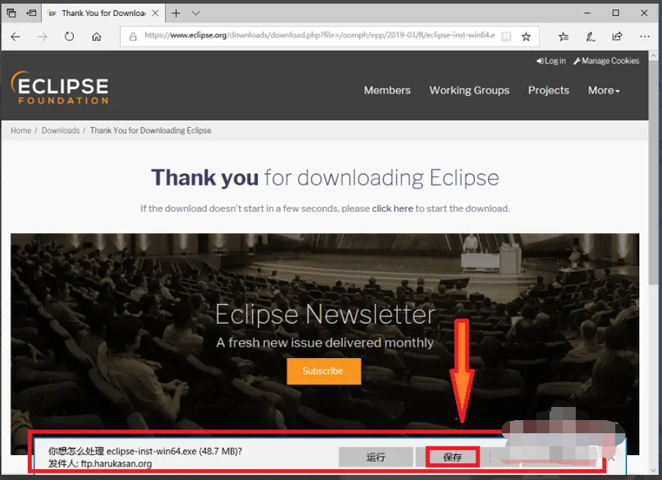The height and width of the screenshot is (480, 662).
Task: Open a new tab with plus icon
Action: 176,13
